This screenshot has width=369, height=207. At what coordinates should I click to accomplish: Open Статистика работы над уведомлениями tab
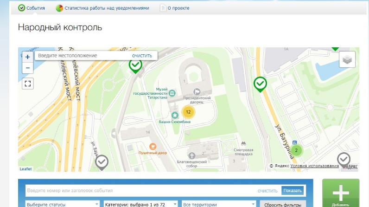tap(102, 8)
